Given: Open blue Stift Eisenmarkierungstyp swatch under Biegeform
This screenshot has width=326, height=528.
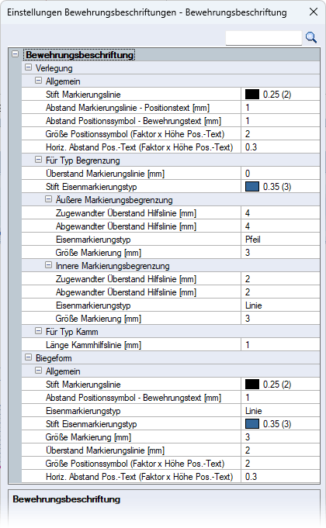Looking at the screenshot, I should [x=252, y=423].
